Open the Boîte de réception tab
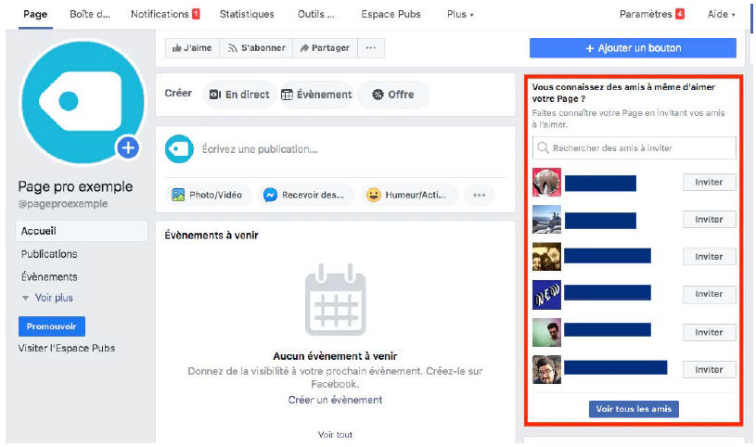The width and height of the screenshot is (756, 447). point(90,15)
